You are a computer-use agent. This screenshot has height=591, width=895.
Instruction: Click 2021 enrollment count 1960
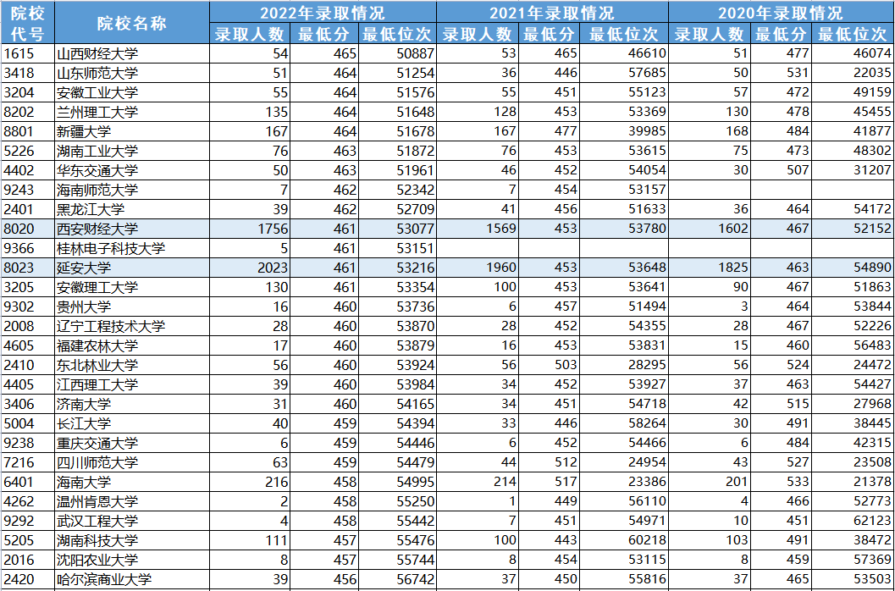pos(478,268)
